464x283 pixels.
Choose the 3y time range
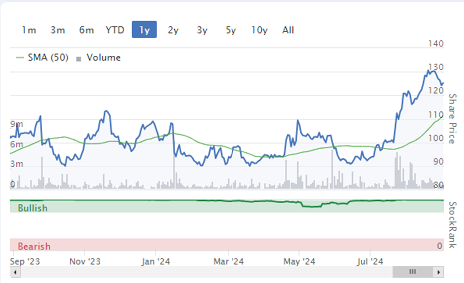[202, 30]
